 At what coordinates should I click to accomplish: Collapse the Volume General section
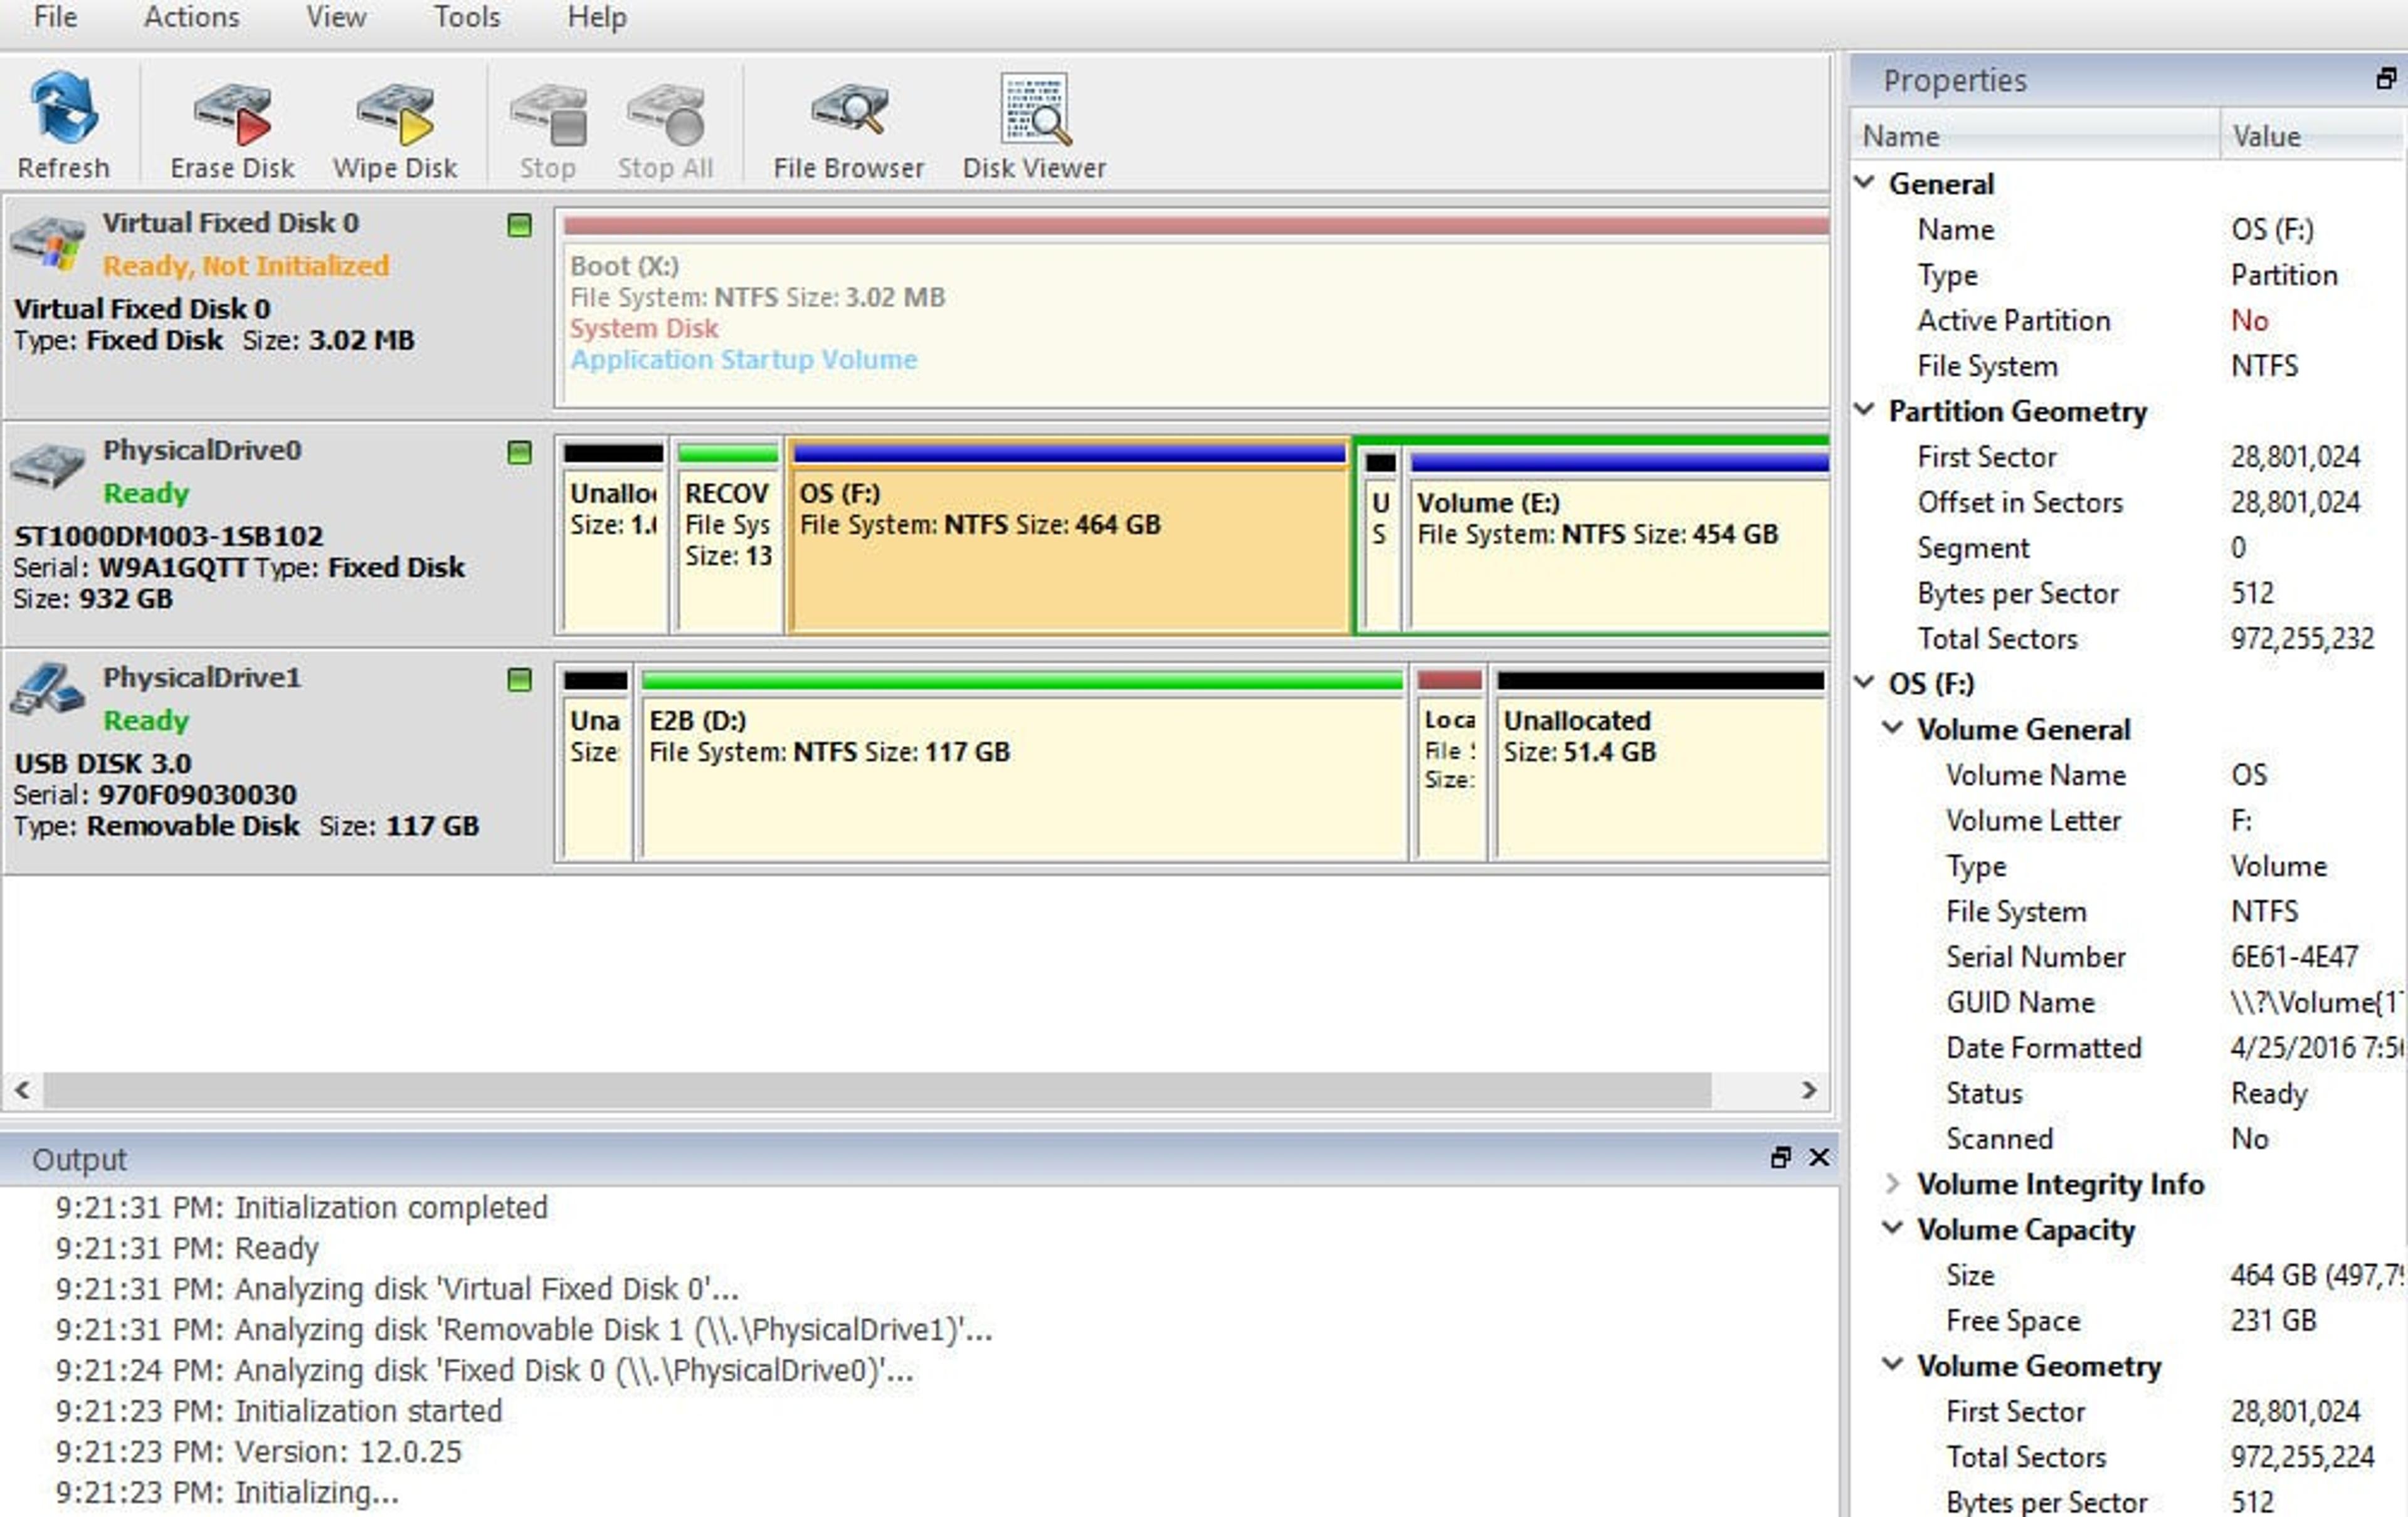(x=1893, y=728)
